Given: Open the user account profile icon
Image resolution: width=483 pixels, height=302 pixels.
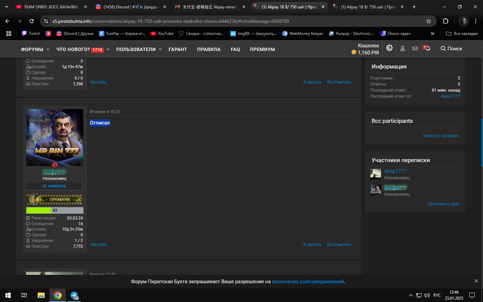Looking at the screenshot, I should pos(402,49).
